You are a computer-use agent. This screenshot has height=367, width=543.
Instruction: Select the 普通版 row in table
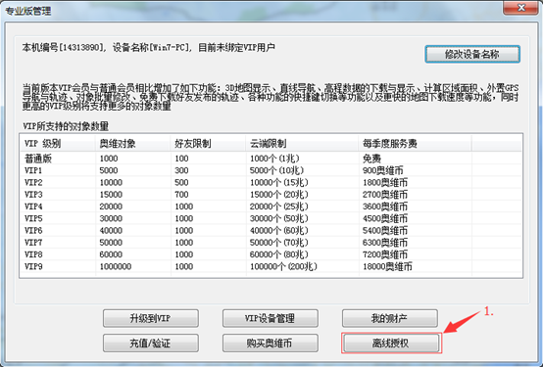pyautogui.click(x=271, y=159)
